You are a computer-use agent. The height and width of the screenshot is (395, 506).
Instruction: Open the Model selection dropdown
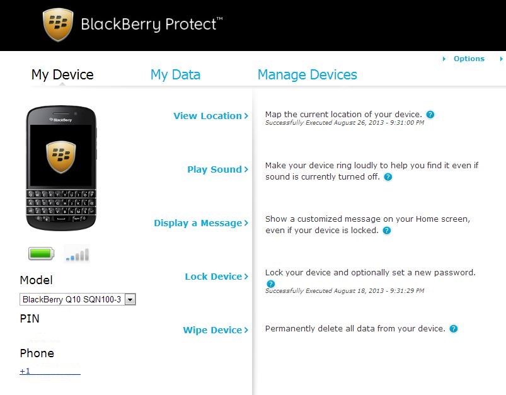pyautogui.click(x=130, y=299)
